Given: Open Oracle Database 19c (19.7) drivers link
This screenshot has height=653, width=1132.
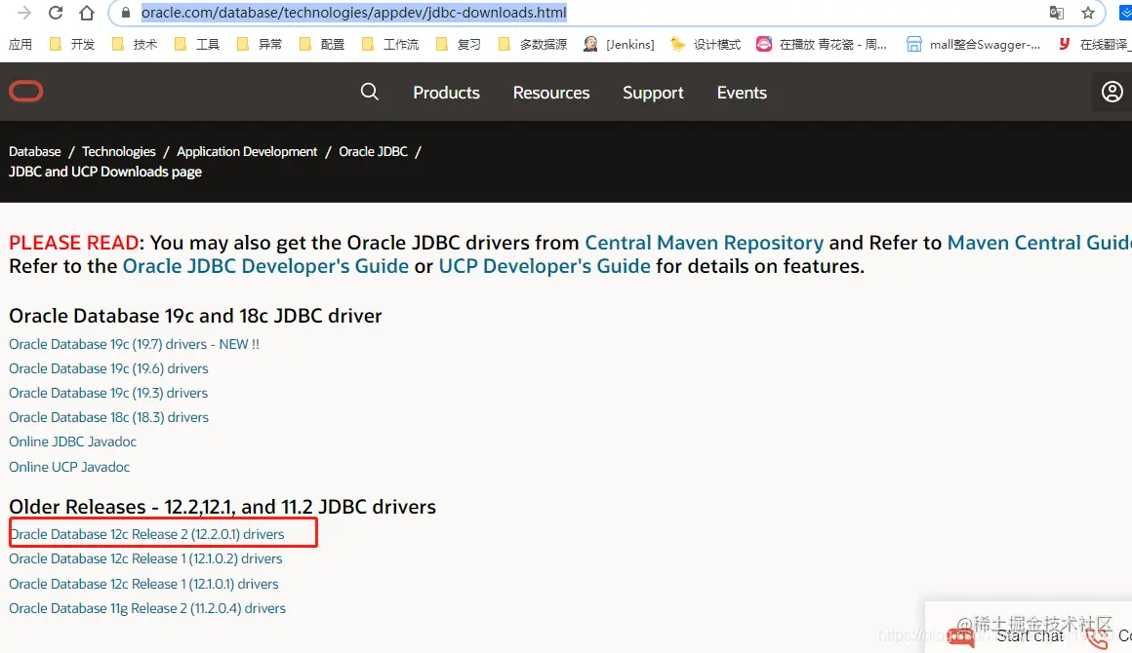Looking at the screenshot, I should click(x=134, y=344).
